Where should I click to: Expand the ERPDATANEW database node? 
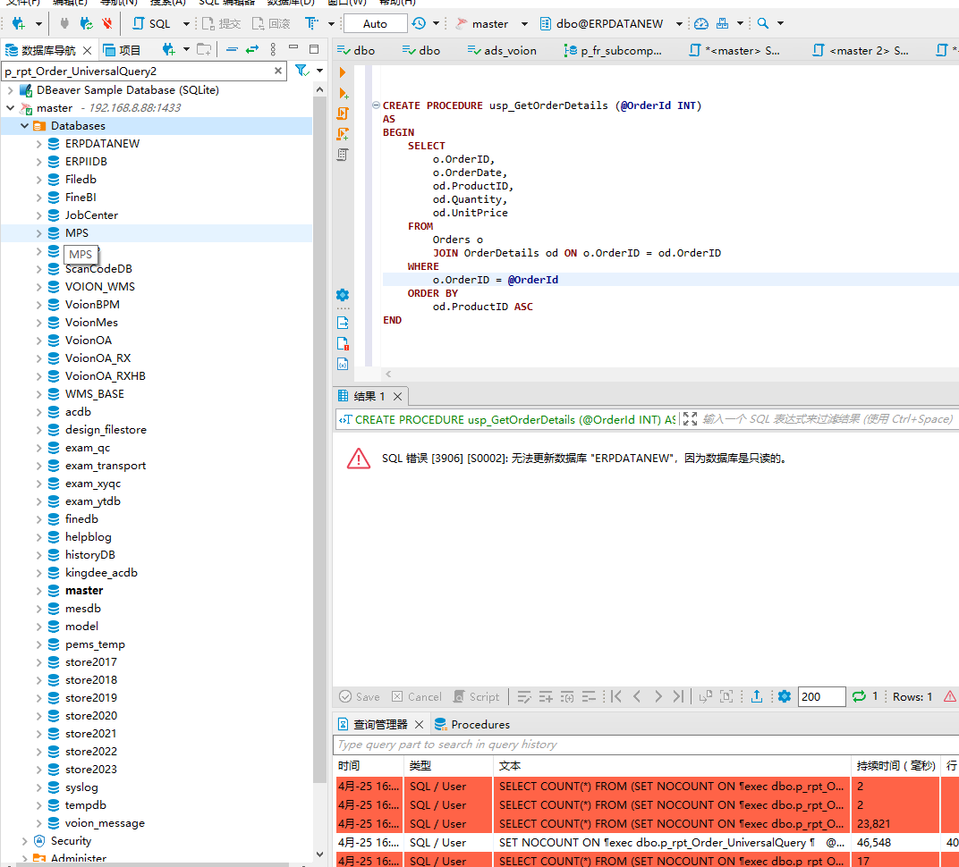(x=38, y=144)
